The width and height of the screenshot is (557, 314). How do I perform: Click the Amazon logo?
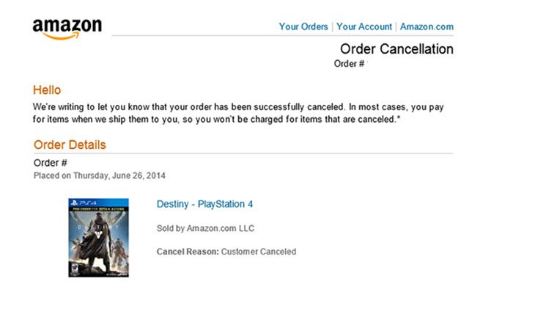67,28
